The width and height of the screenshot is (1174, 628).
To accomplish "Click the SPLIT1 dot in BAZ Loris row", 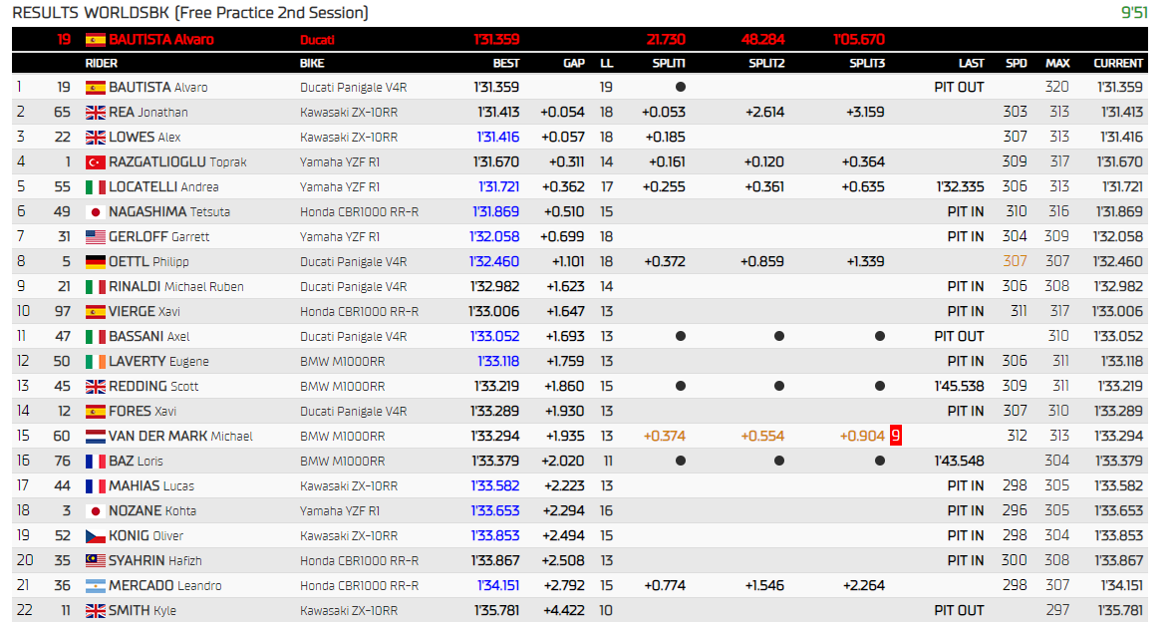I will coord(681,462).
